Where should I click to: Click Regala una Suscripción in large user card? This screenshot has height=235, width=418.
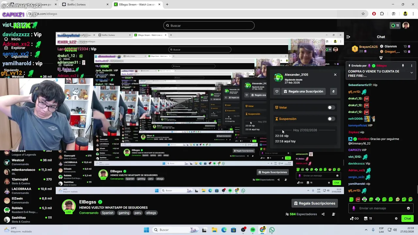coord(303,91)
